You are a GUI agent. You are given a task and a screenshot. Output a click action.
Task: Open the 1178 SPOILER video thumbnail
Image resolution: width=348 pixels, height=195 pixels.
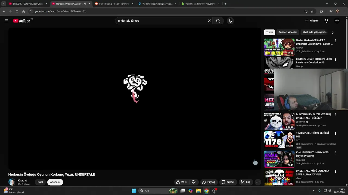pyautogui.click(x=279, y=140)
